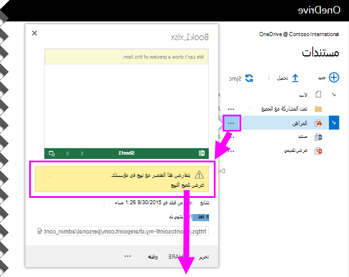Screen dimensions: 349x277
Task: Click the 'We can't show a preview' message
Action: (163, 57)
